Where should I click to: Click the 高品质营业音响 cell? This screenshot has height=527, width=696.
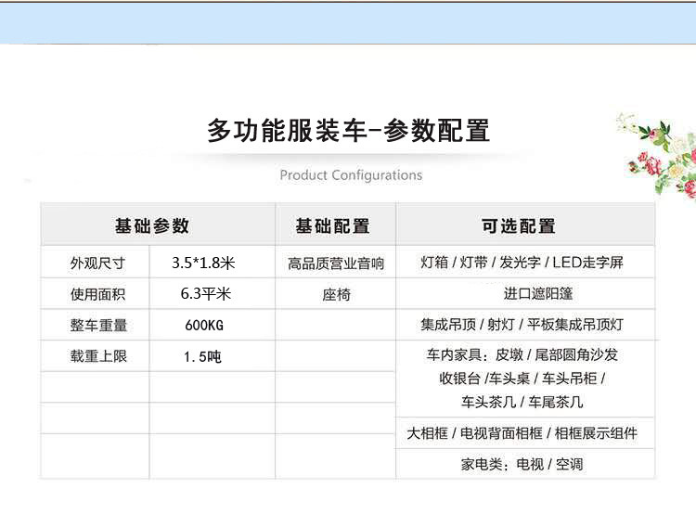(x=336, y=263)
